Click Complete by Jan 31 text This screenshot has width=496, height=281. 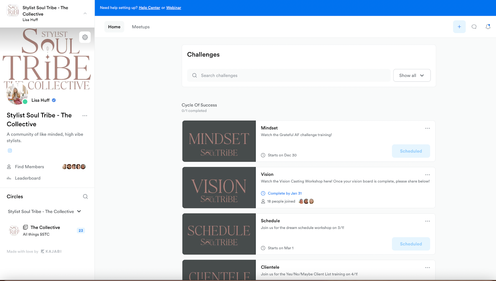[285, 193]
